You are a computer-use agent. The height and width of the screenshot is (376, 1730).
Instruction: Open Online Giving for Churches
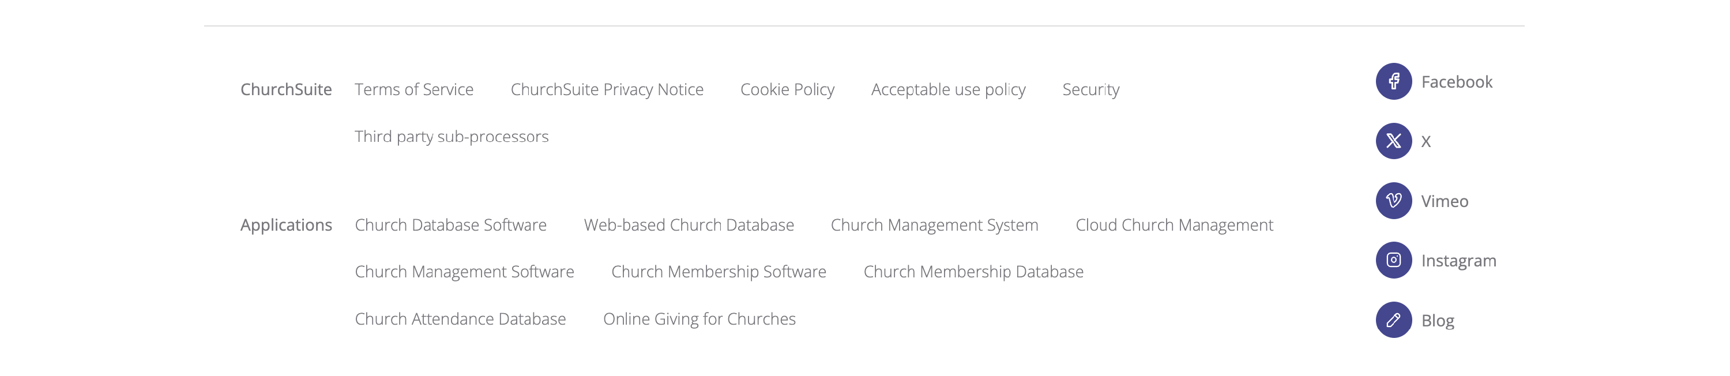click(x=699, y=319)
